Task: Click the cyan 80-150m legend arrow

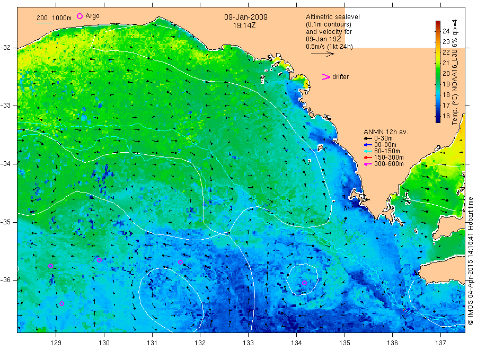Action: [368, 151]
